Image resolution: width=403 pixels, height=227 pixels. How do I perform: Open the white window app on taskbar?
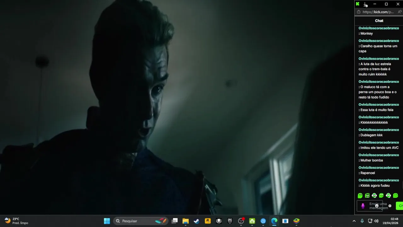pyautogui.click(x=285, y=221)
